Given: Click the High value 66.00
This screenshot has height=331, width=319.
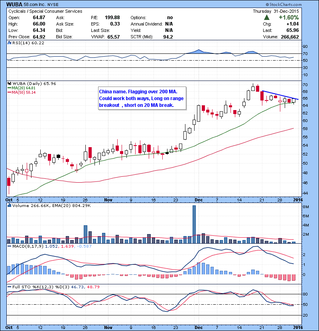Looking at the screenshot, I should point(39,24).
